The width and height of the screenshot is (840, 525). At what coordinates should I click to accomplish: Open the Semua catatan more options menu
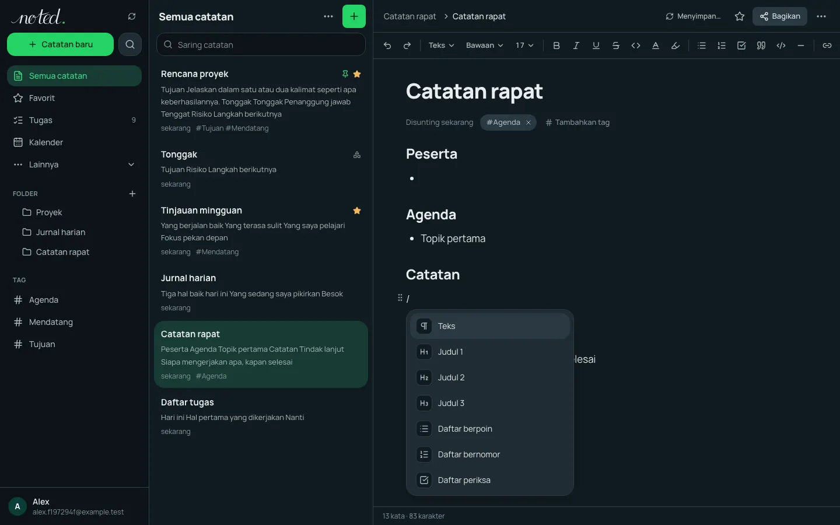coord(328,16)
